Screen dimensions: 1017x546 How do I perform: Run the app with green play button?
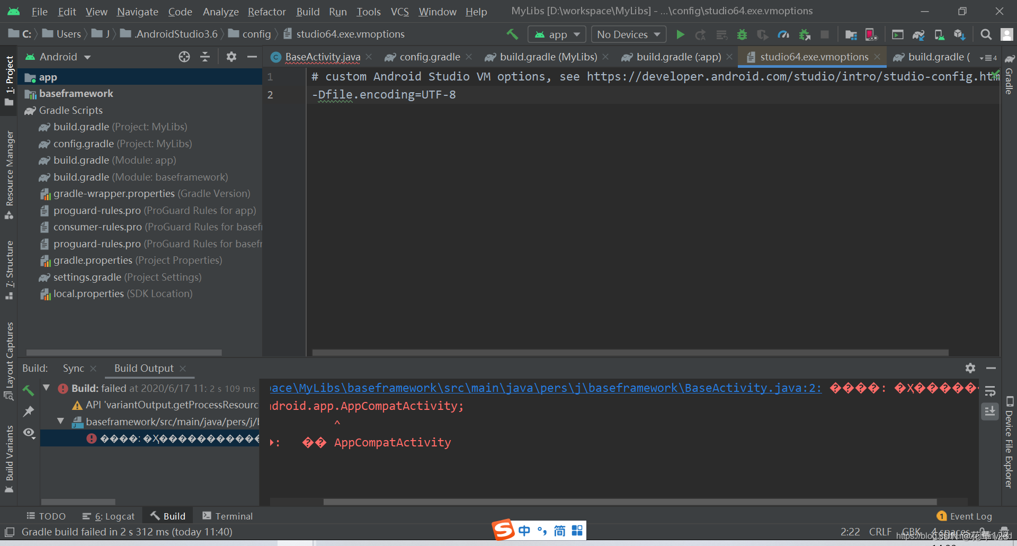tap(680, 34)
